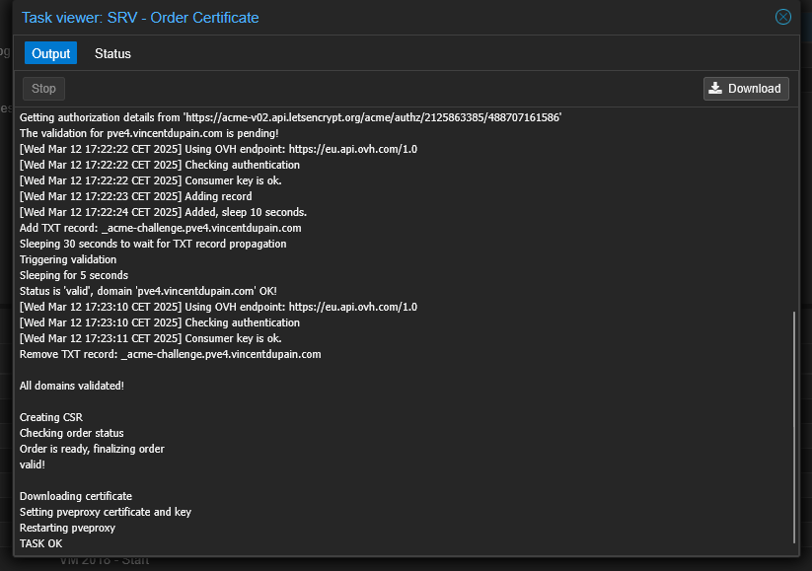Screen dimensions: 812x571
Task: Select the Output tab
Action: click(x=50, y=53)
